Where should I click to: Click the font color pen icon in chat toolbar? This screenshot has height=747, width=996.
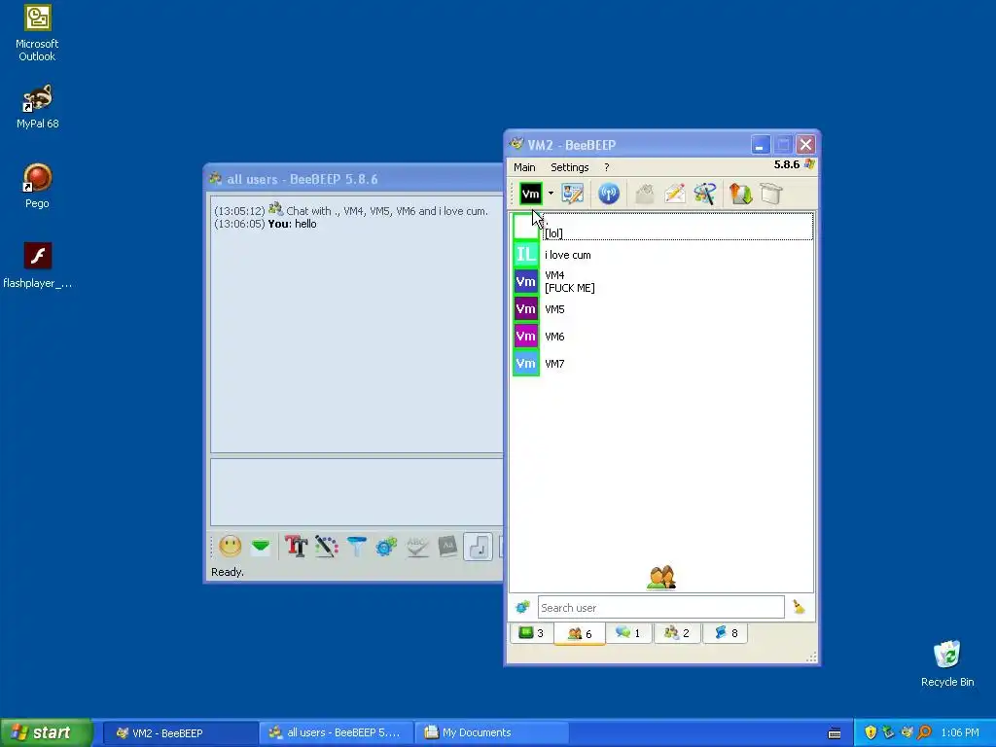click(x=327, y=547)
